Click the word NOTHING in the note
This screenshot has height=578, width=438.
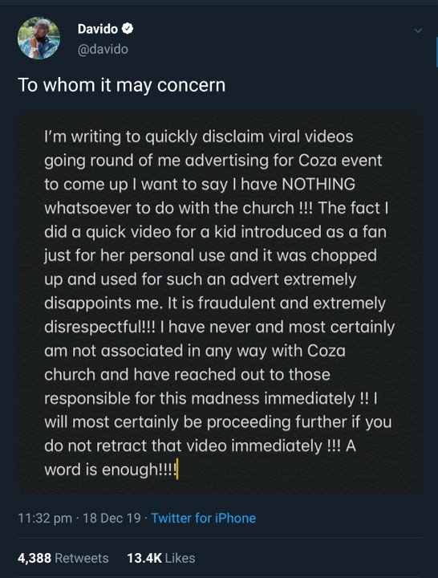pos(318,184)
